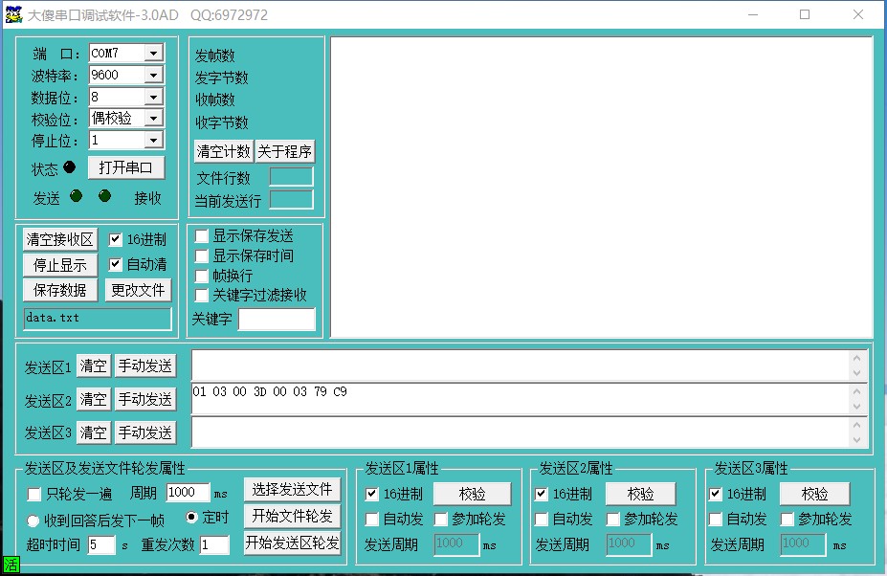Click the 选择发送文件 button
The image size is (887, 576).
click(x=293, y=490)
